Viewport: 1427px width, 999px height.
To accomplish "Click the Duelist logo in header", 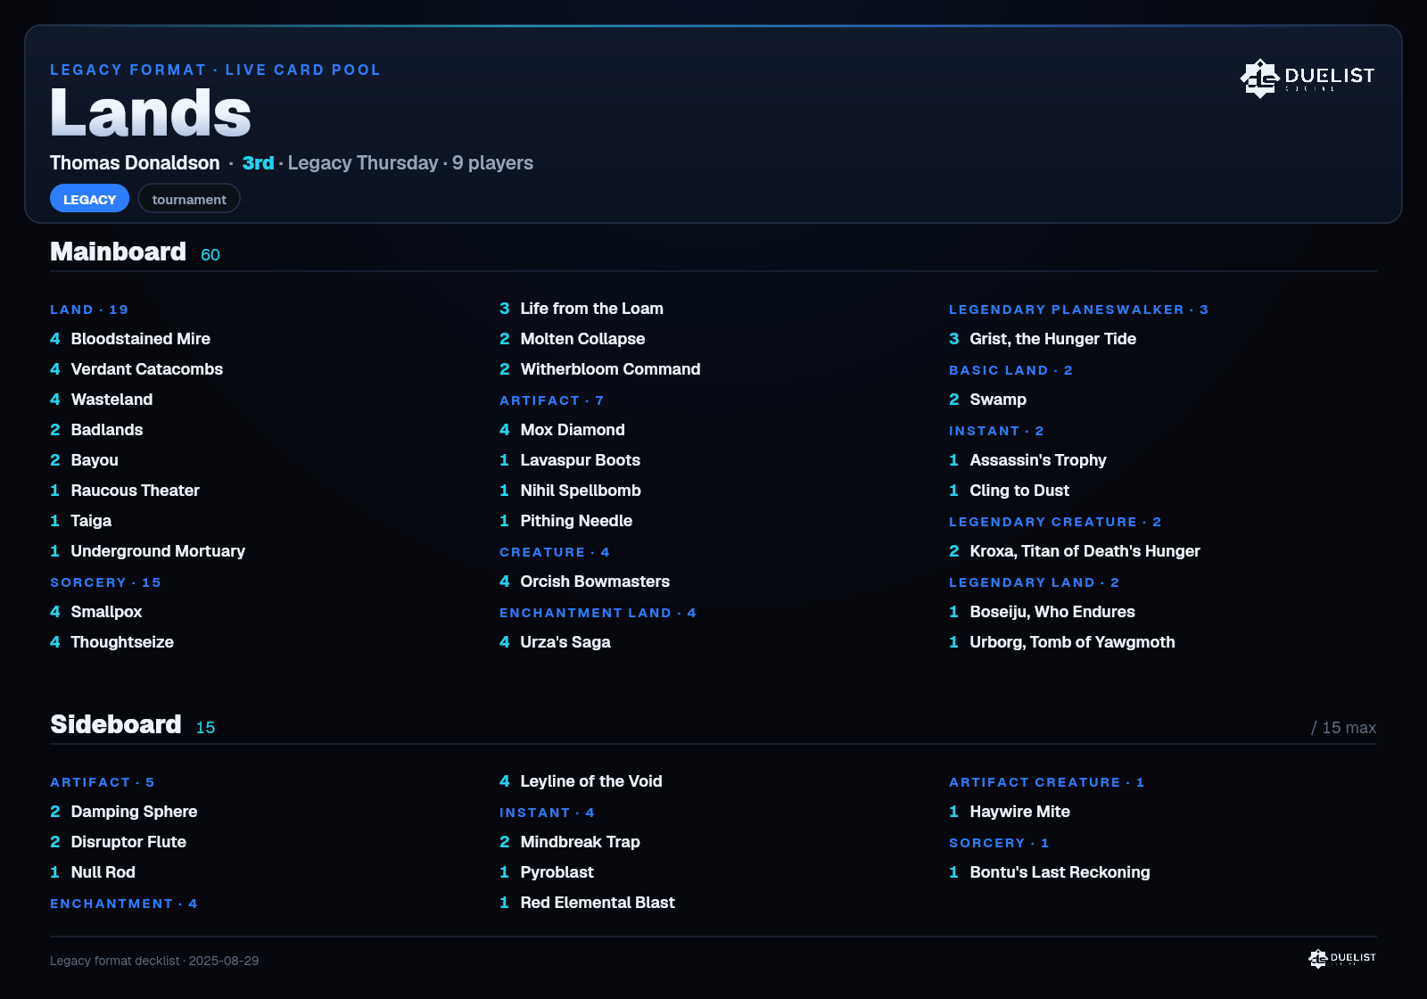I will (x=1307, y=78).
